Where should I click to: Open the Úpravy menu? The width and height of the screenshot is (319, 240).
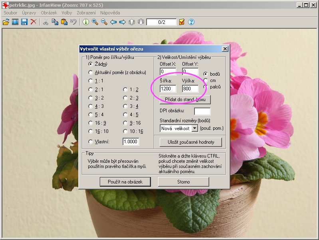tap(29, 13)
